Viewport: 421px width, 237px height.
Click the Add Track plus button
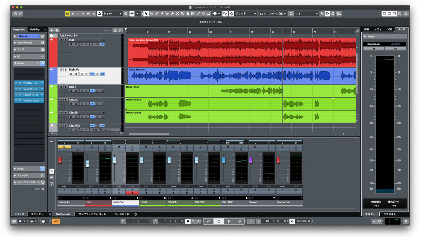point(52,31)
